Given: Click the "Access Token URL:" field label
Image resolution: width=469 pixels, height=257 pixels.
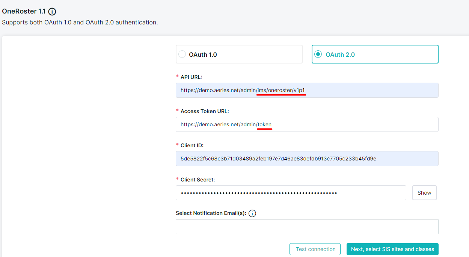Looking at the screenshot, I should [x=204, y=111].
